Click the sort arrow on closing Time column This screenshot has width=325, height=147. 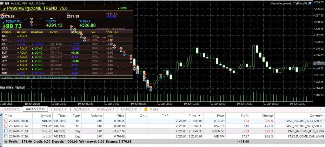point(199,116)
